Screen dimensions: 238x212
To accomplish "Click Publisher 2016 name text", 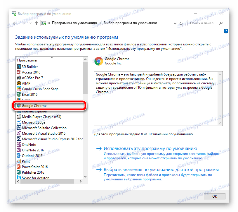I will (33, 172).
